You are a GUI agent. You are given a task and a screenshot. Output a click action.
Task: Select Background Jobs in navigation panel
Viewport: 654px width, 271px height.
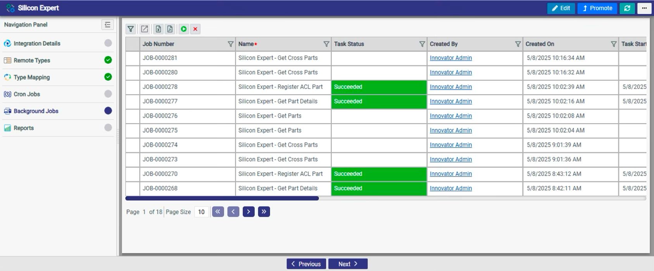[x=58, y=111]
